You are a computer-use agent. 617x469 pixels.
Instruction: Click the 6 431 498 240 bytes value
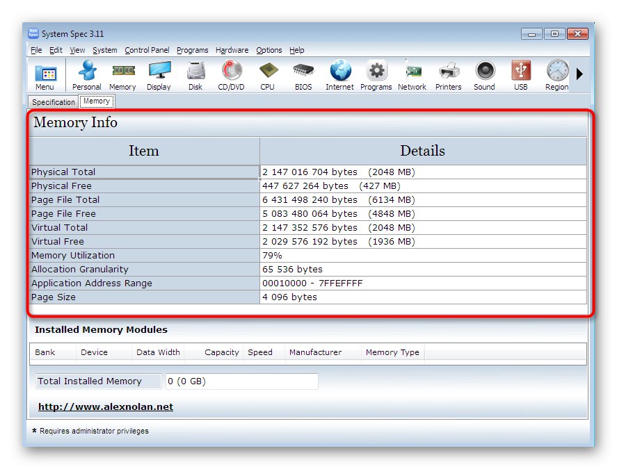(310, 200)
